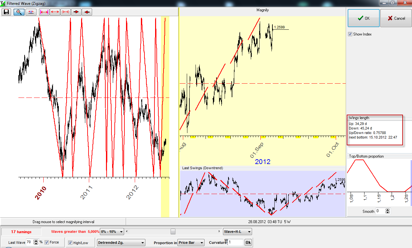Click the waves percentage slider thumb
The height and width of the screenshot is (248, 412).
click(x=173, y=232)
